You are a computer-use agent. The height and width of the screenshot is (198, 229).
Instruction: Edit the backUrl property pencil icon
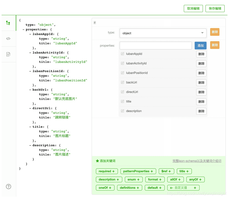tap(122, 82)
